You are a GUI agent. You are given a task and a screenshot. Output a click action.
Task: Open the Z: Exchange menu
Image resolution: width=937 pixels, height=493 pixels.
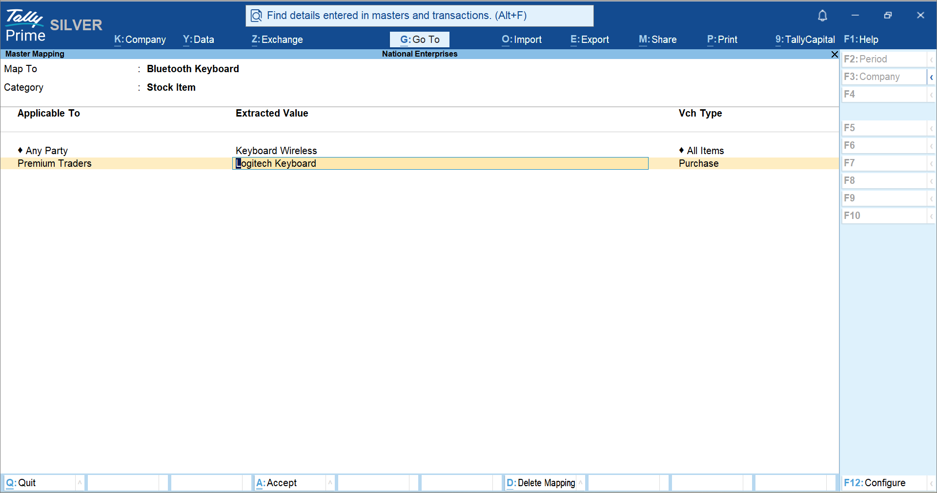[277, 39]
